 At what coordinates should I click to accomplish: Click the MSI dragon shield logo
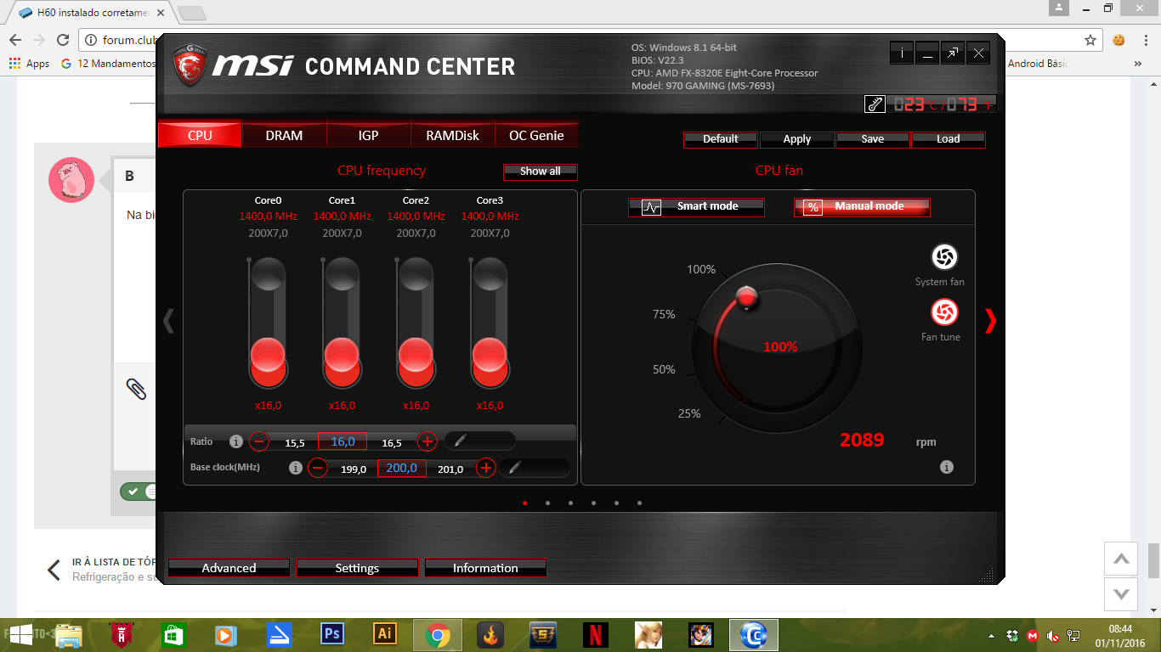point(189,65)
